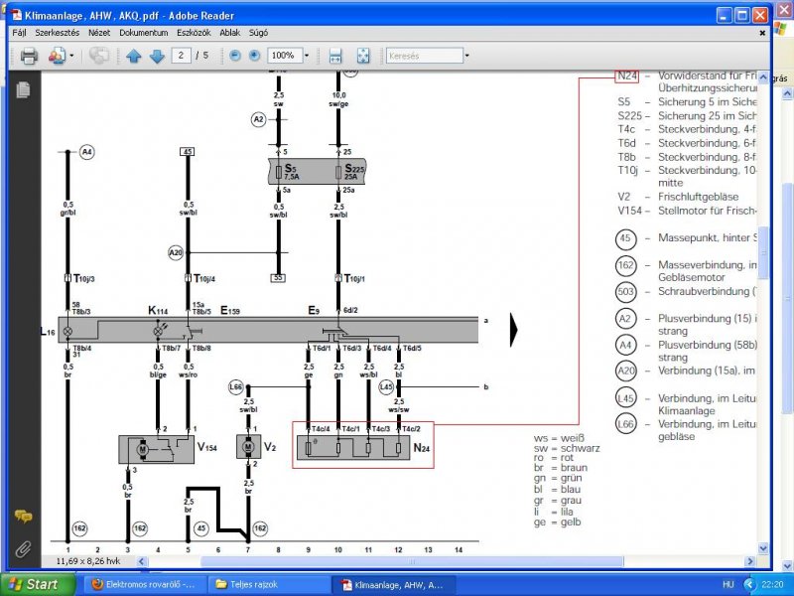
Task: Open the Fájl menu
Action: point(19,33)
